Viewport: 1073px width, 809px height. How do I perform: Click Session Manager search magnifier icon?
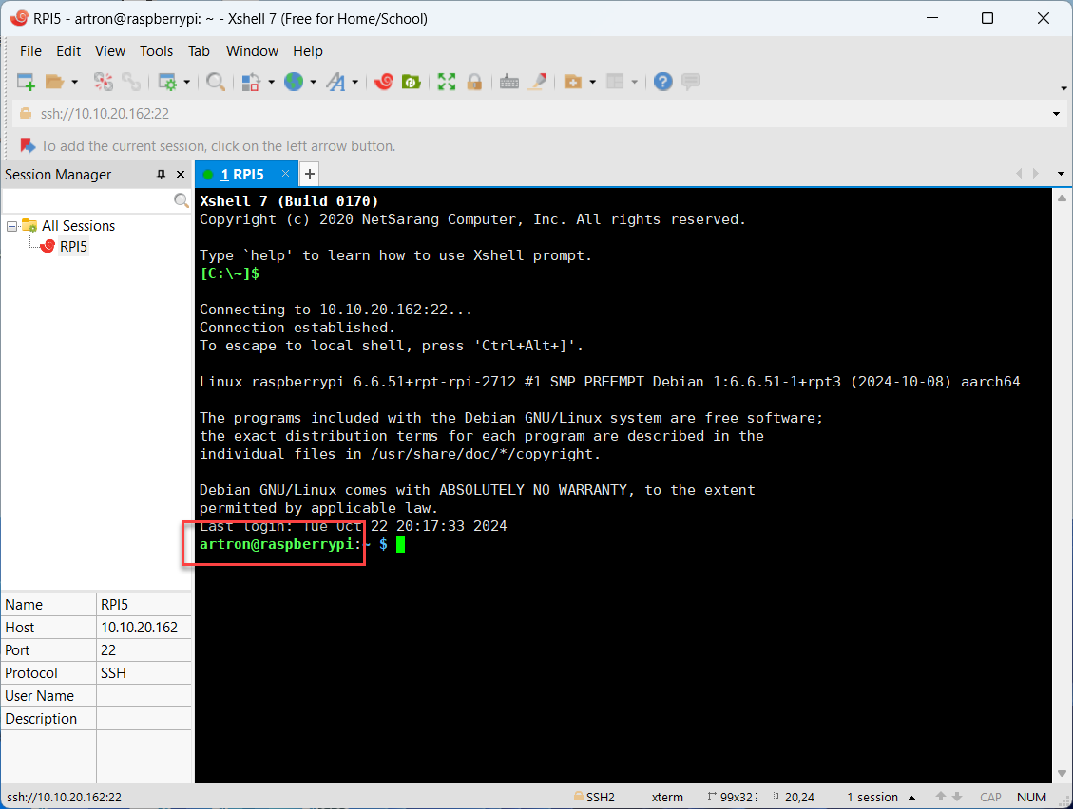[182, 200]
